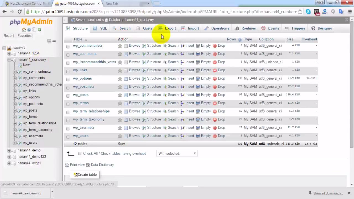354x199 pixels.
Task: Click the chain link icon in navigation panel
Action: click(x=54, y=41)
